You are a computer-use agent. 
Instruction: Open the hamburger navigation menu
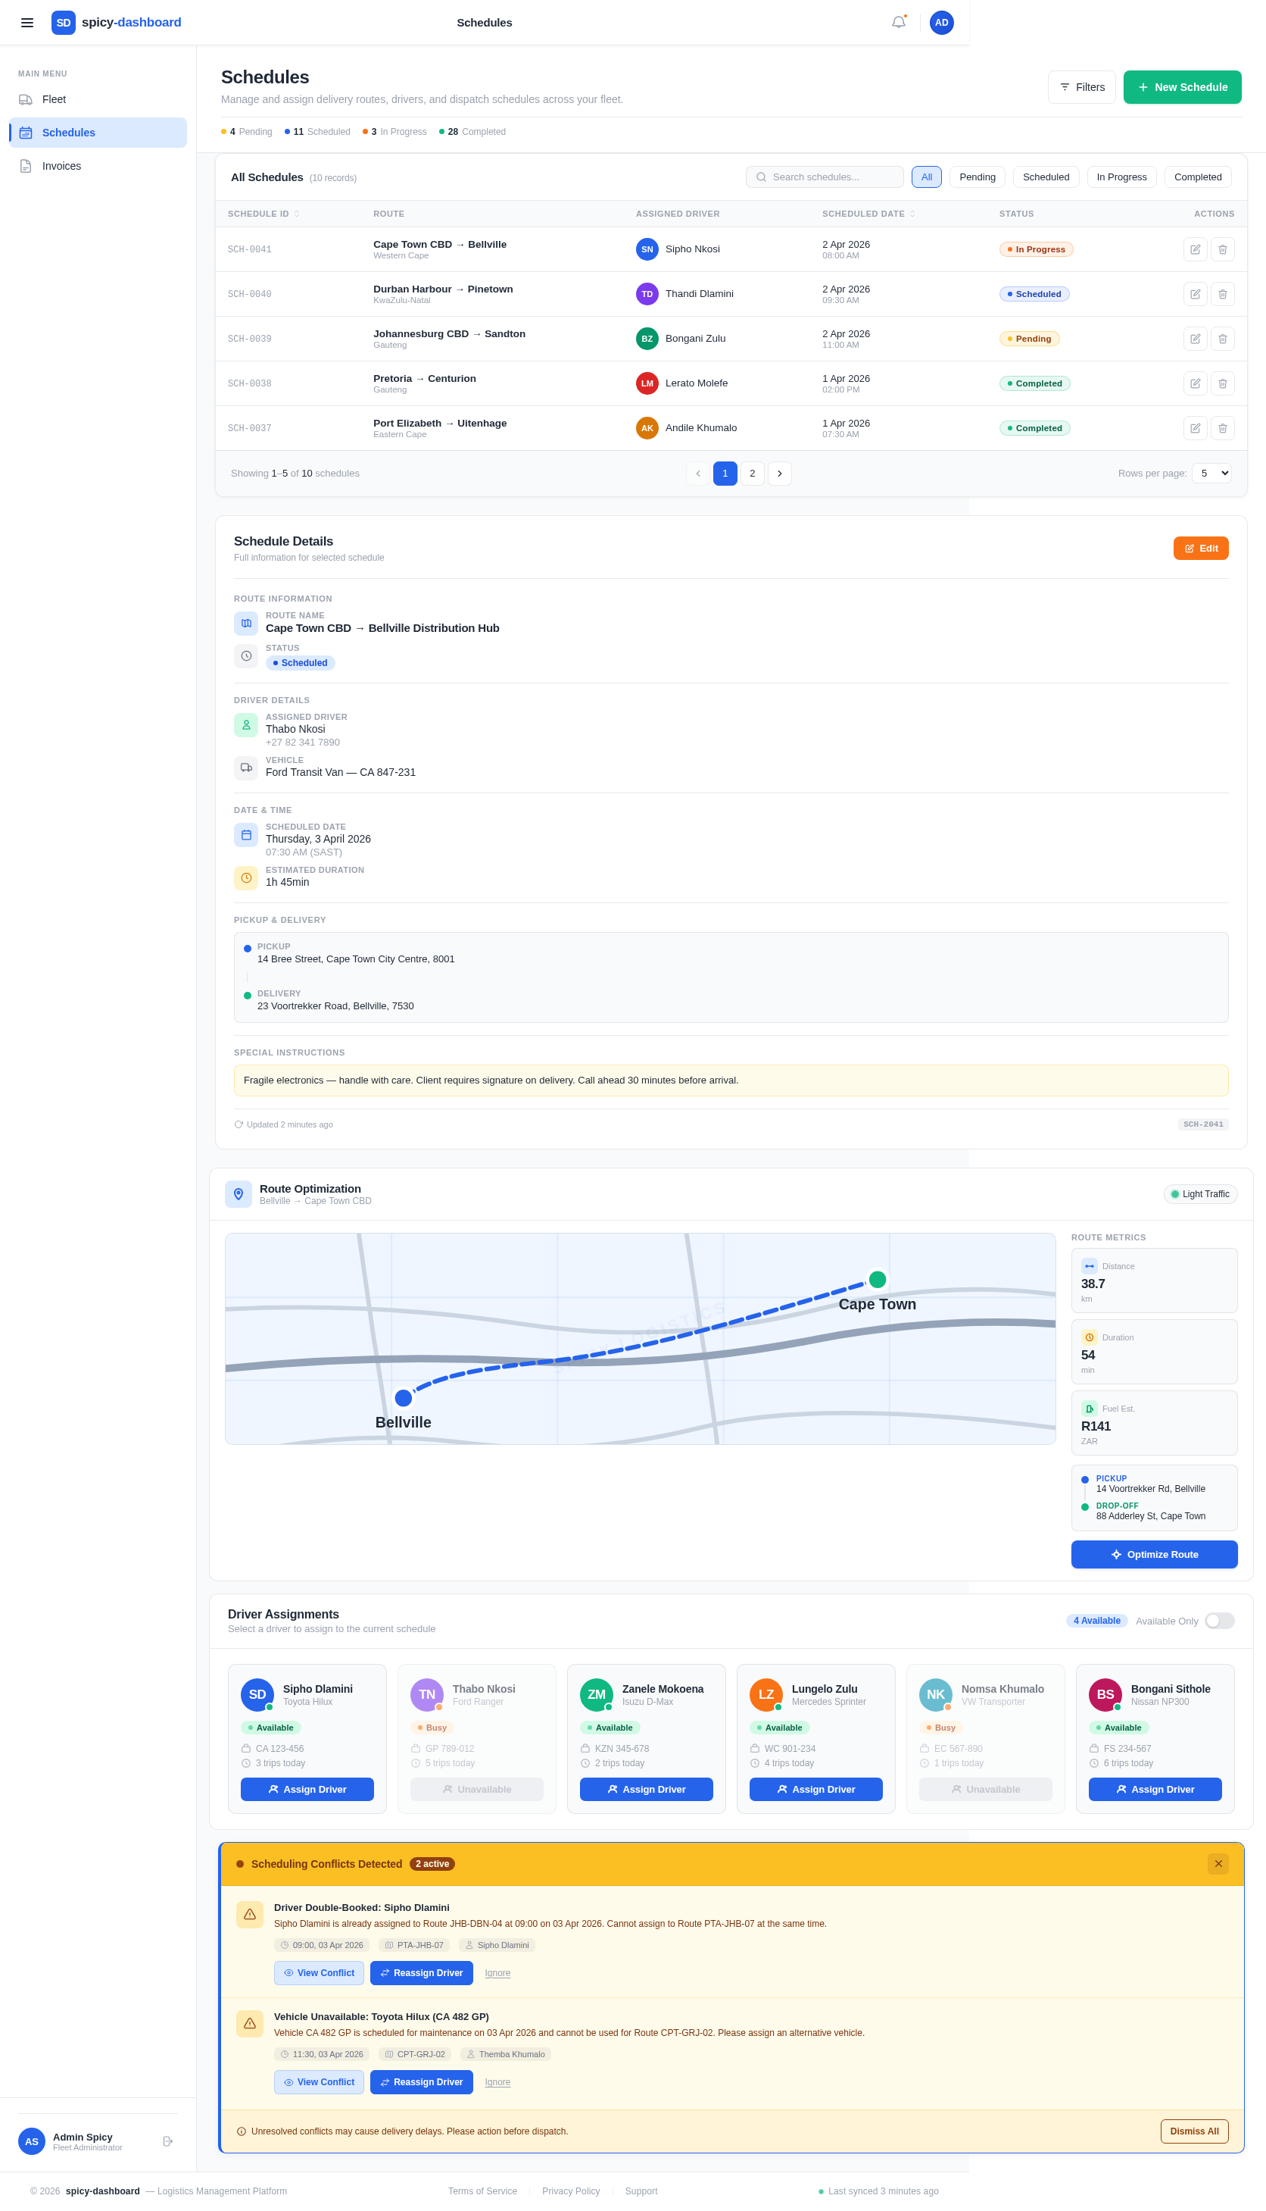(x=27, y=23)
